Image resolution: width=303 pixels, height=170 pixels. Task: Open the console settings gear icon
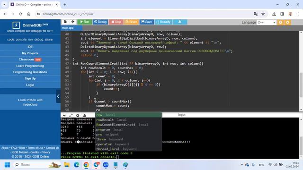78,115
